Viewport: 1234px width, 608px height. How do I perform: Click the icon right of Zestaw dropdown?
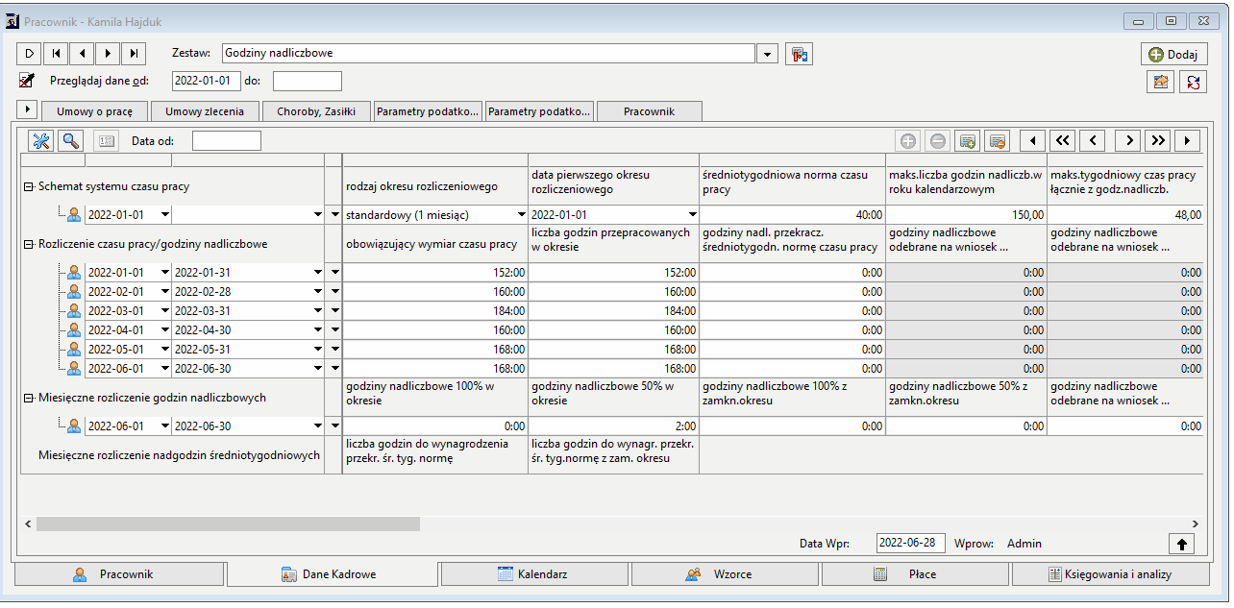[799, 54]
